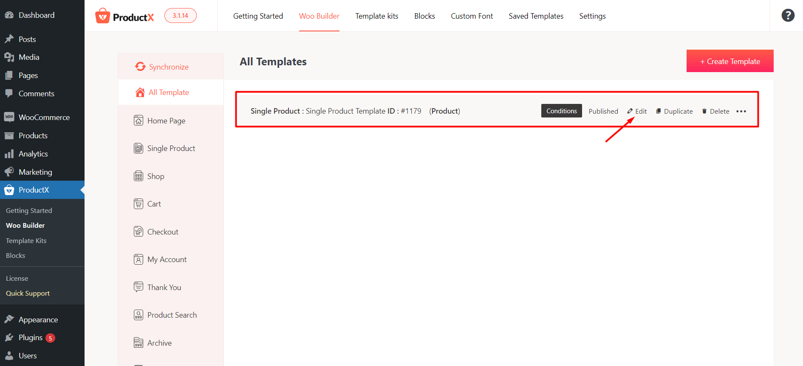Image resolution: width=803 pixels, height=366 pixels.
Task: Click the Cart template icon
Action: pos(139,204)
